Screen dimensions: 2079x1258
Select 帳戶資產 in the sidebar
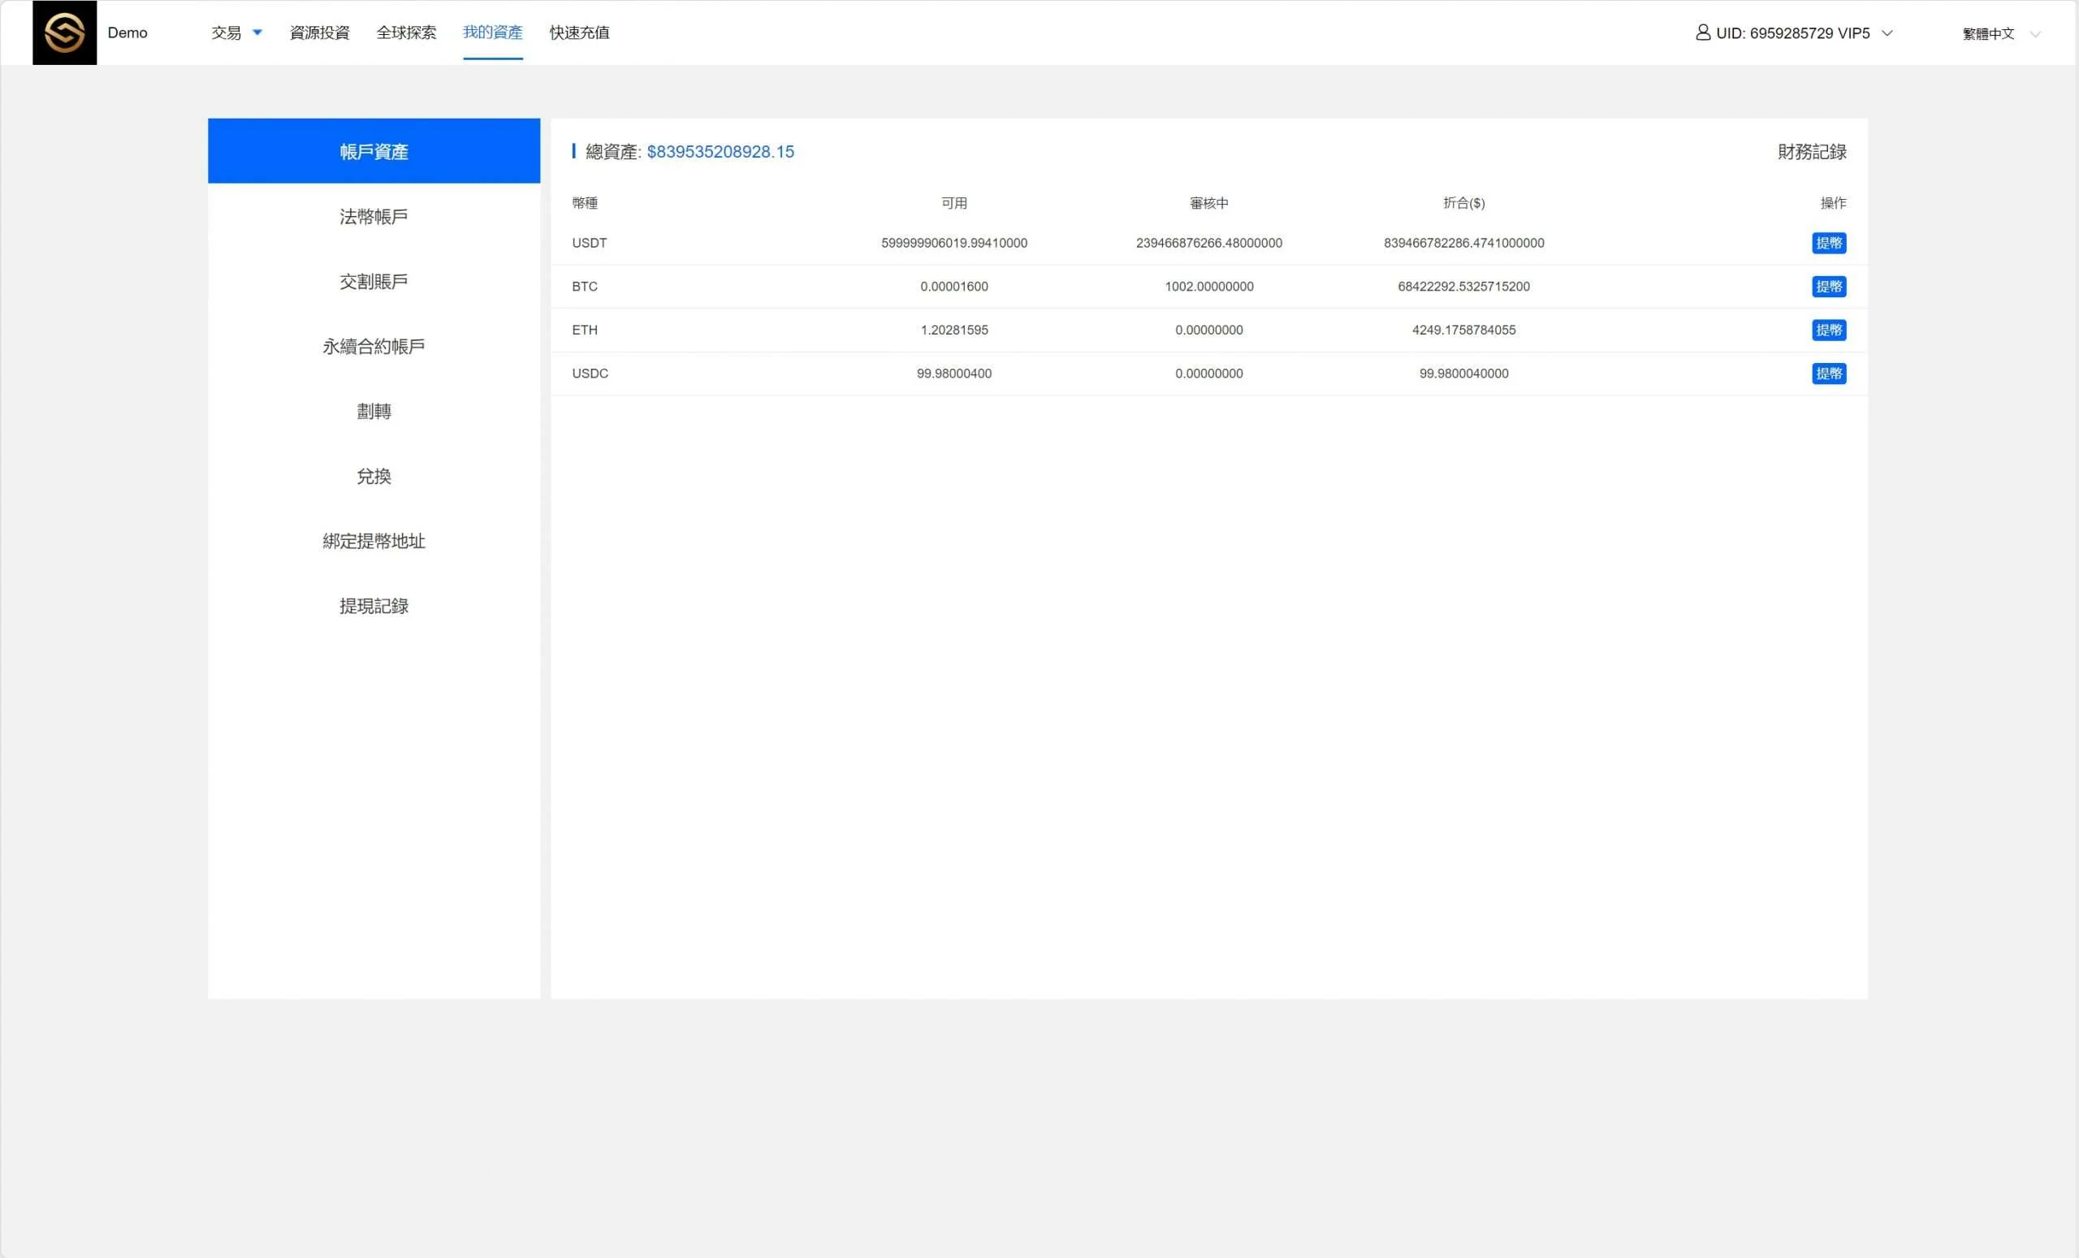coord(374,152)
